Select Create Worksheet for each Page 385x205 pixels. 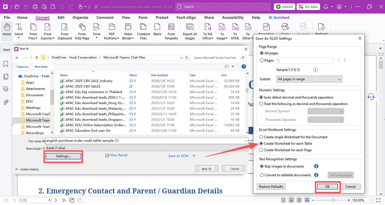[x=261, y=150]
